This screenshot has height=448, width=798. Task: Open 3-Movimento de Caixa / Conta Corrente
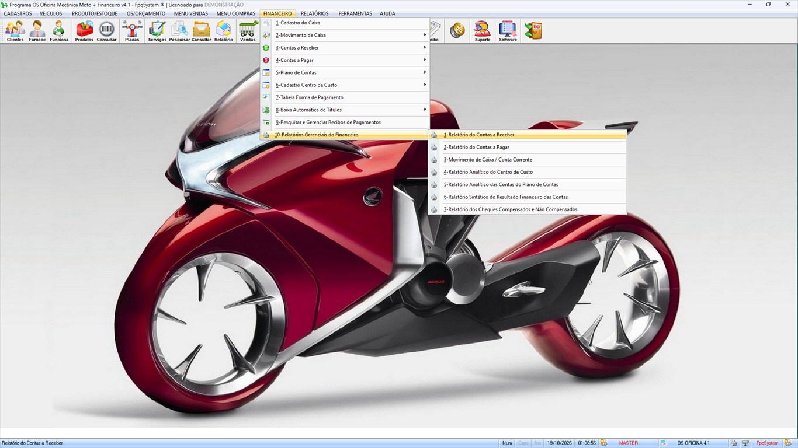pyautogui.click(x=527, y=160)
